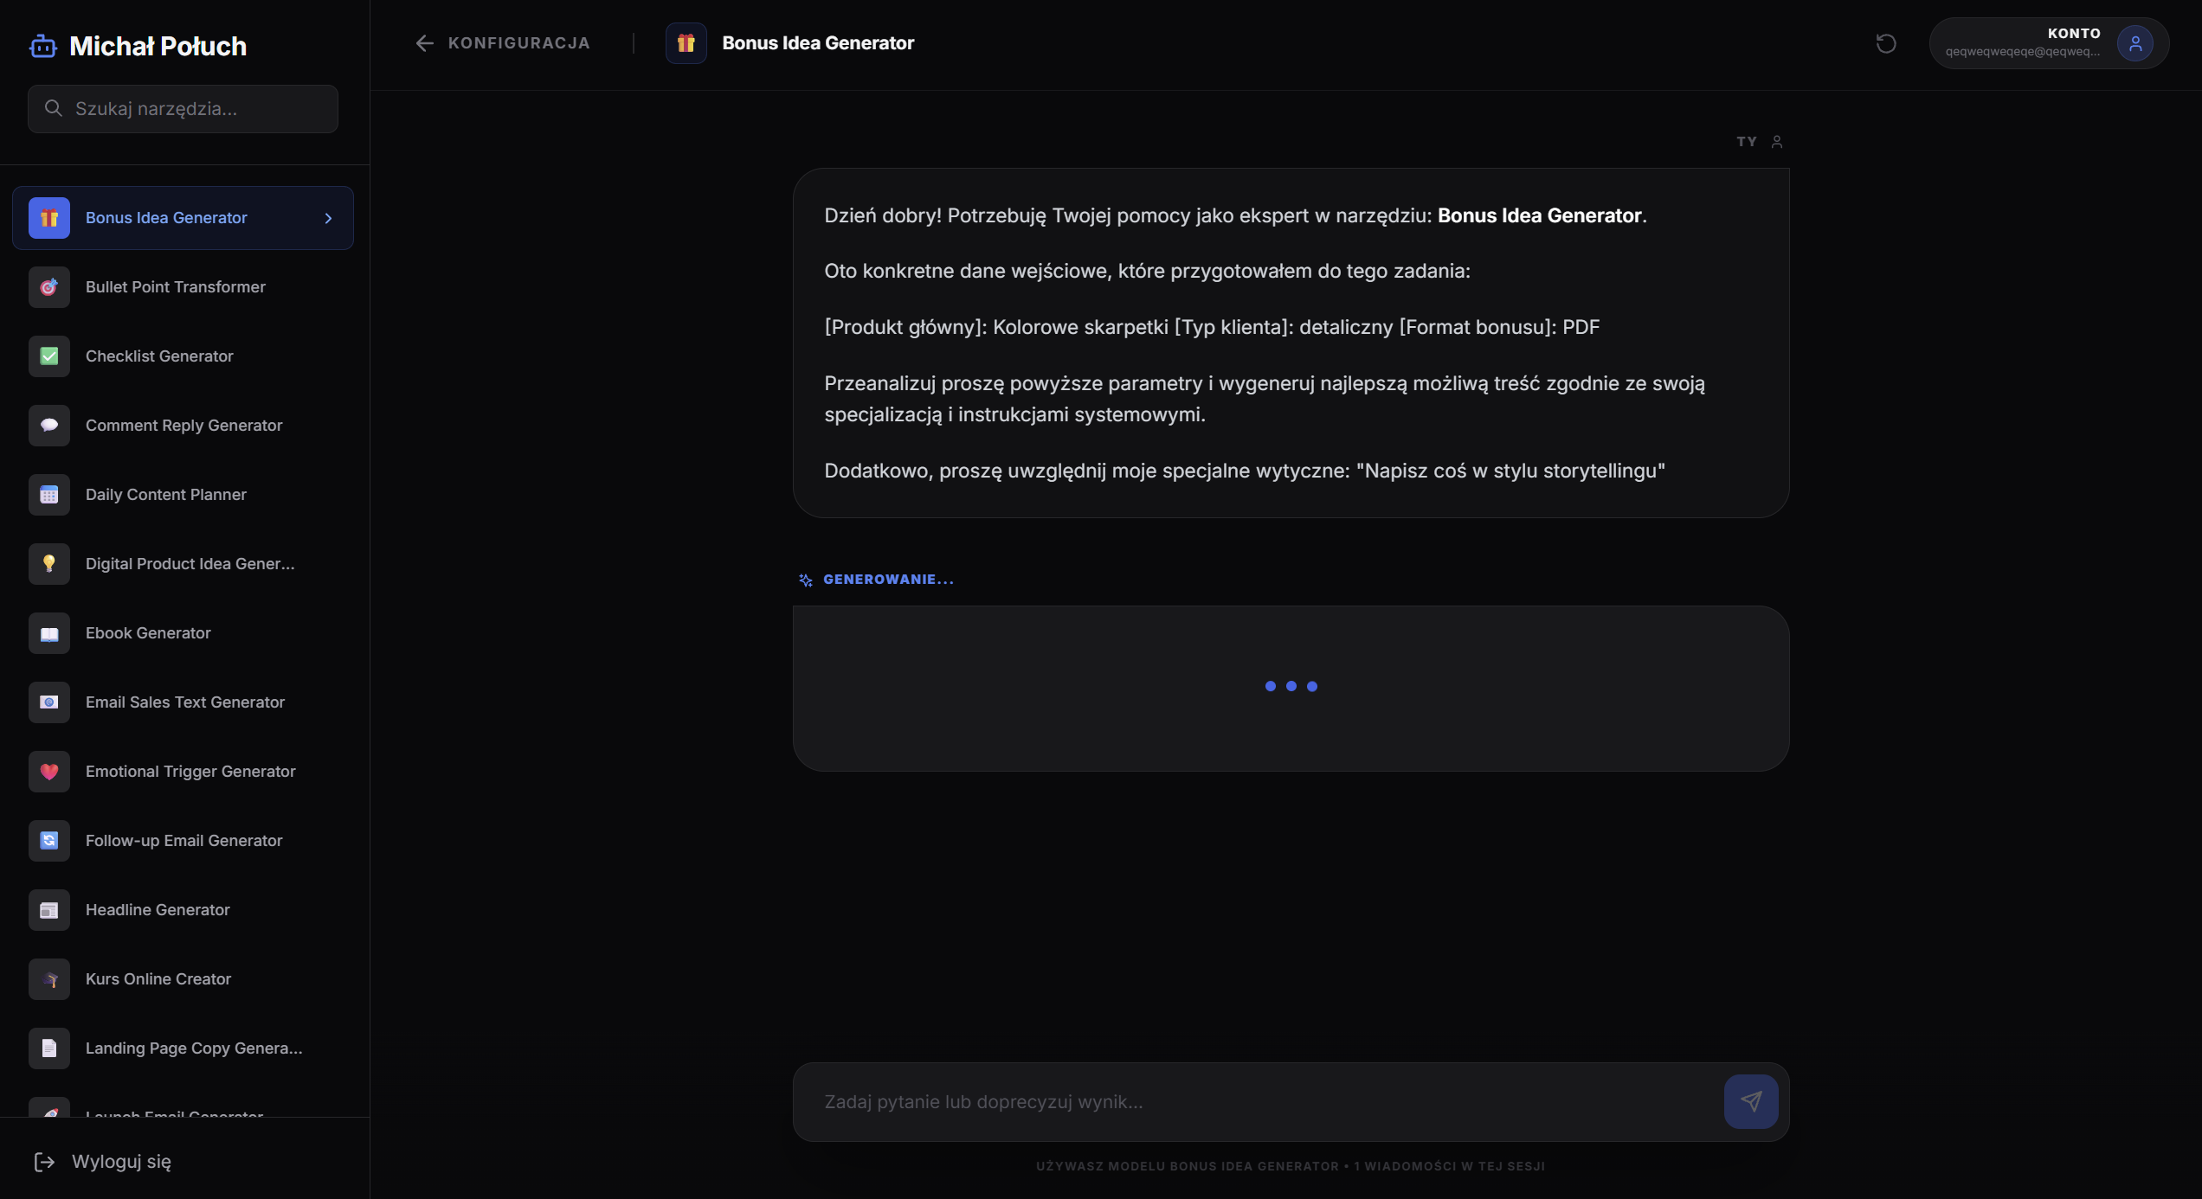Open the Konto account menu
This screenshot has height=1199, width=2202.
pyautogui.click(x=2049, y=43)
